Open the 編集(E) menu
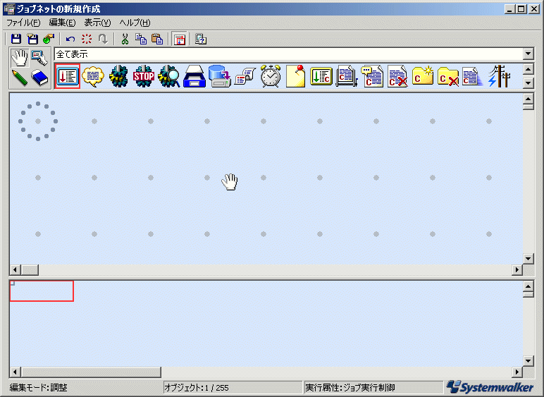Image resolution: width=544 pixels, height=397 pixels. pyautogui.click(x=62, y=23)
